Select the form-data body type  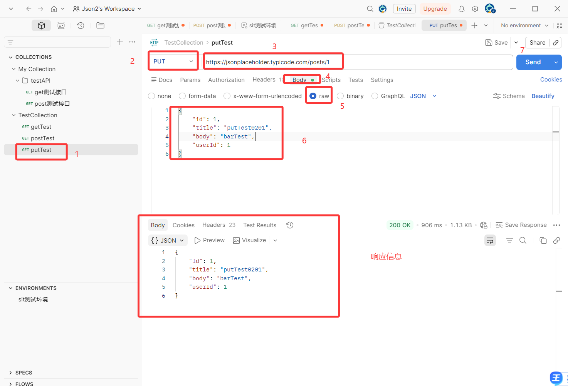182,96
